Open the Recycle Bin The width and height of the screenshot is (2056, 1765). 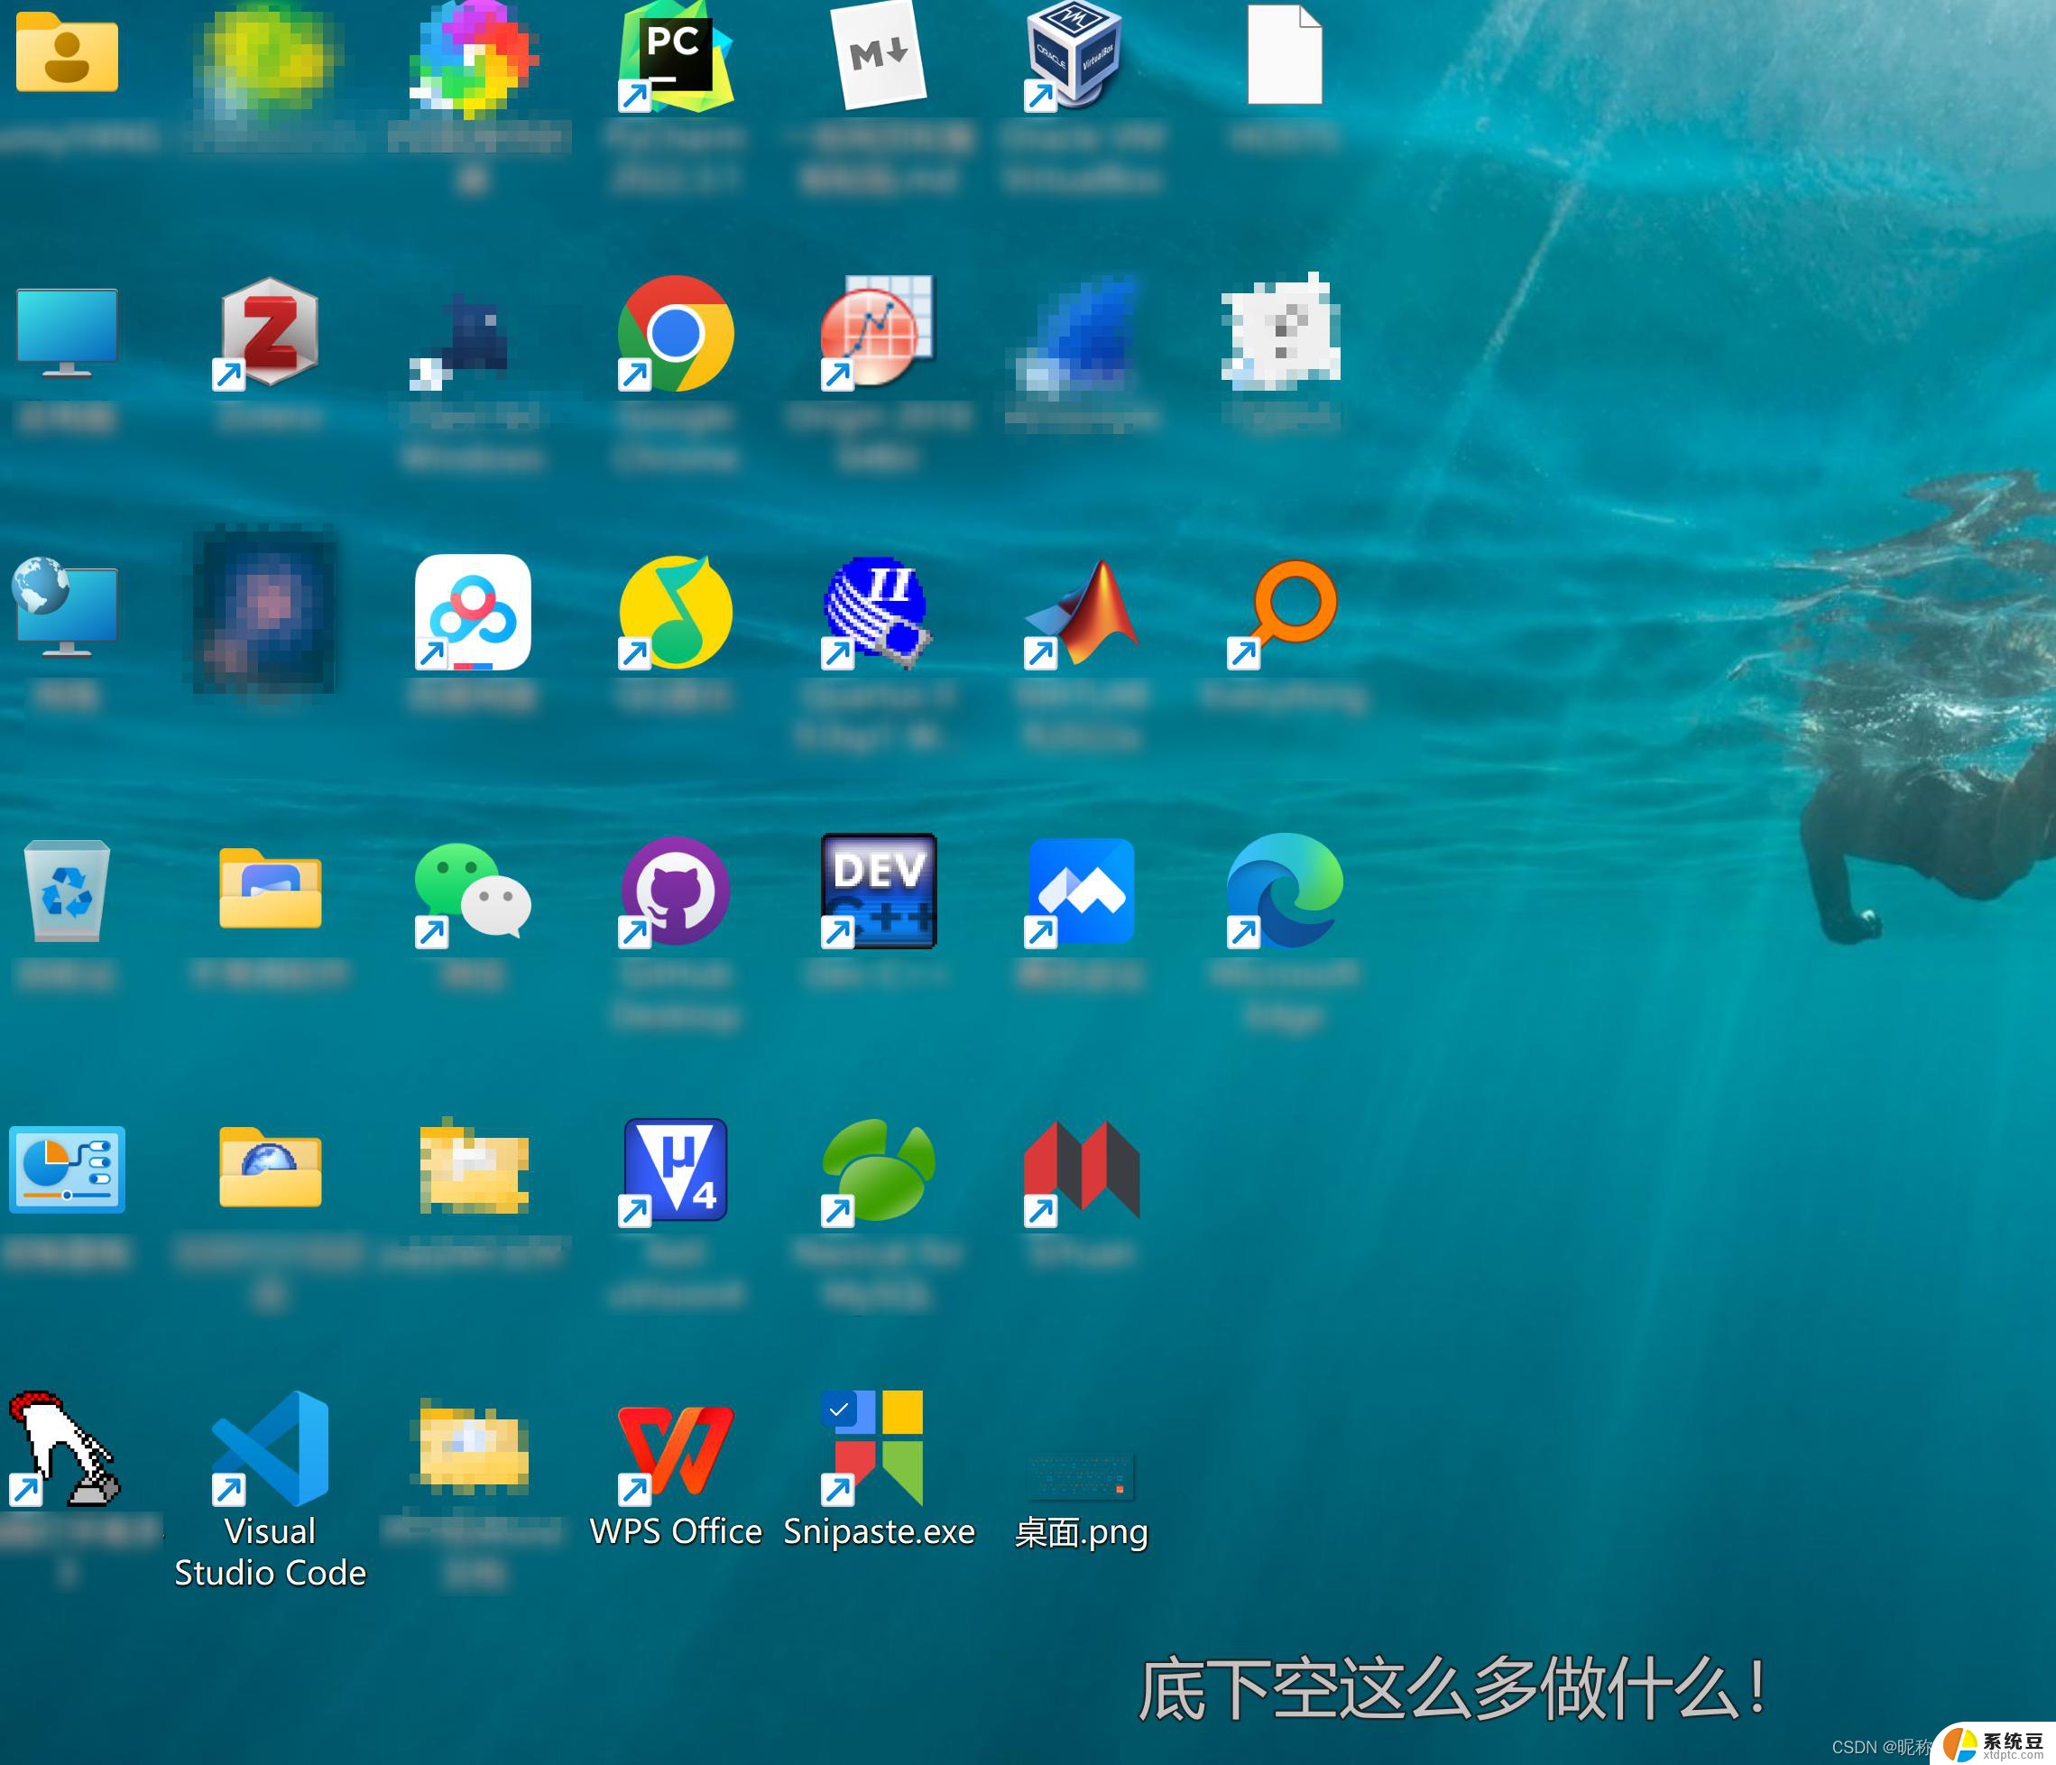click(x=67, y=891)
